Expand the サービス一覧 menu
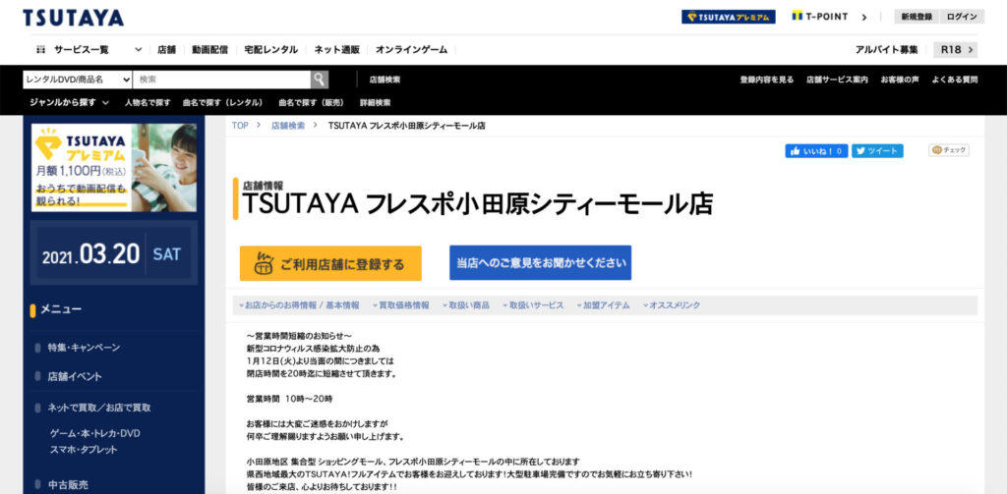 click(89, 49)
